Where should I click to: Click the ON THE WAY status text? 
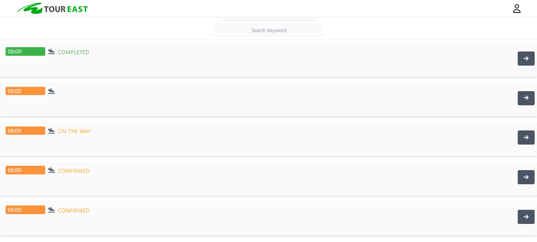point(74,131)
